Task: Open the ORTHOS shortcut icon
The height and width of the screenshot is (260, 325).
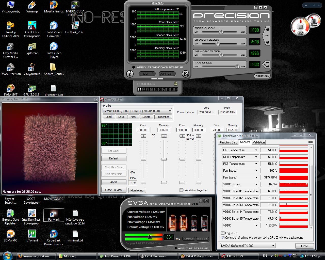Action: [x=32, y=29]
